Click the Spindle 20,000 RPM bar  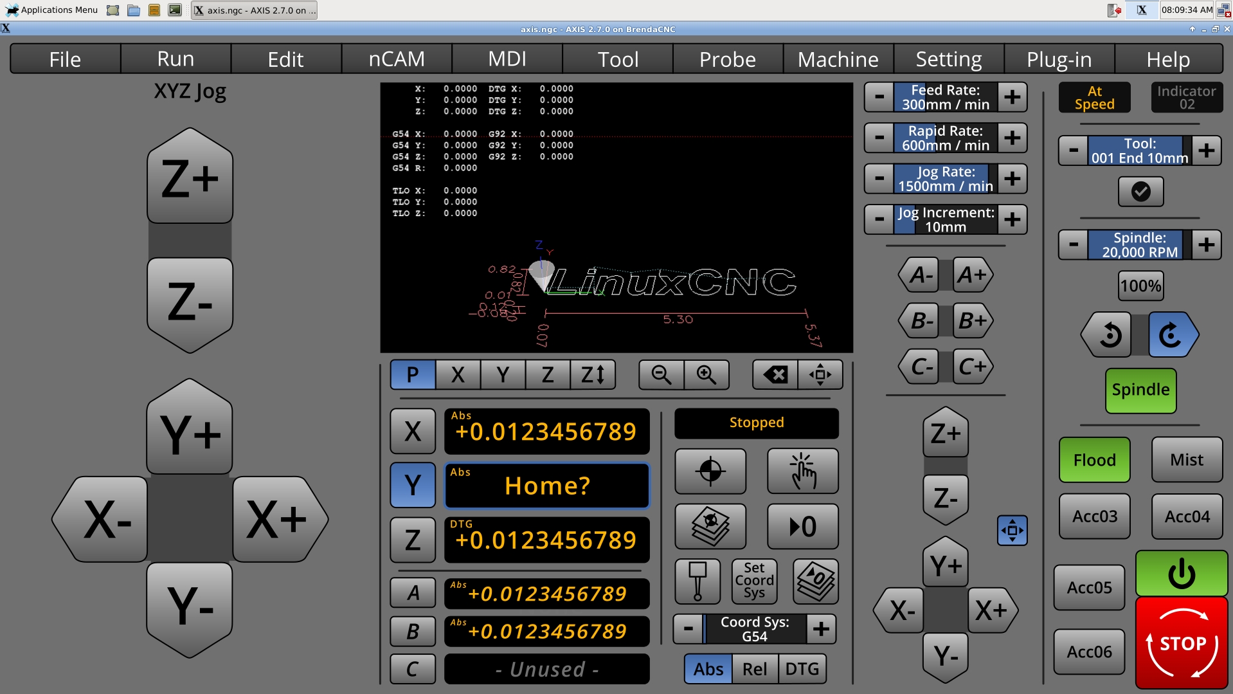point(1140,244)
